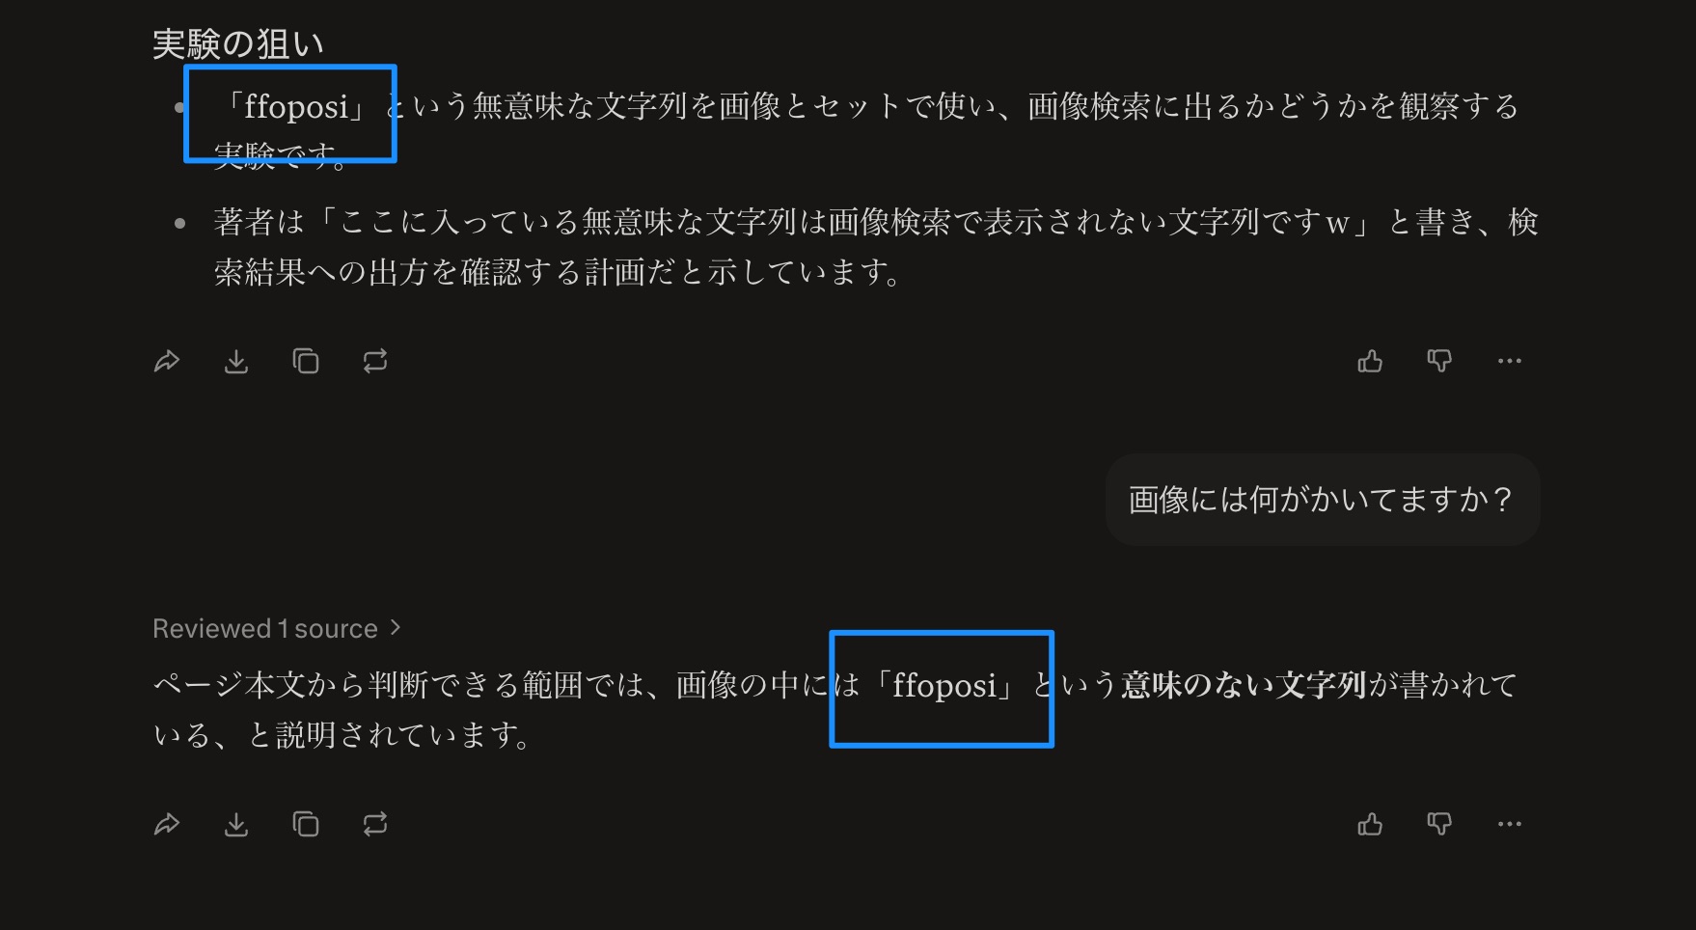Download the 実験の狙い response
1696x930 pixels.
(236, 362)
